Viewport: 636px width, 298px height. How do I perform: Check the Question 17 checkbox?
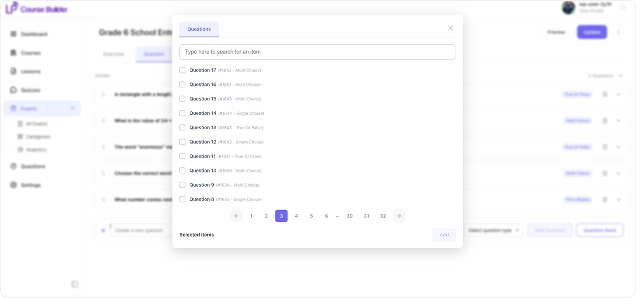182,70
